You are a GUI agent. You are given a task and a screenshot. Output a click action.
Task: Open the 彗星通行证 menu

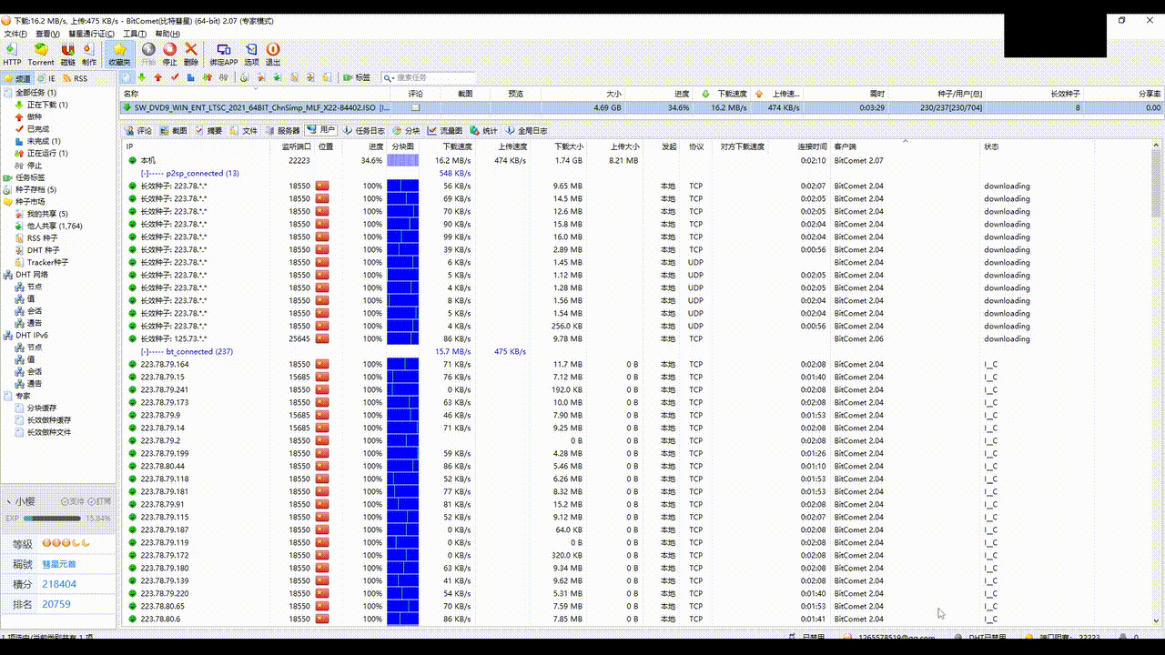[x=92, y=34]
